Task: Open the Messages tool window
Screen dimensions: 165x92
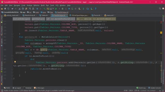Action: [39, 88]
